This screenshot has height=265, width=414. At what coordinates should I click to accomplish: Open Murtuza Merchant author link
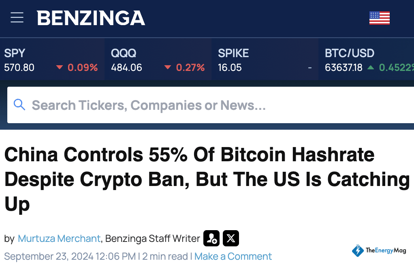pyautogui.click(x=59, y=239)
